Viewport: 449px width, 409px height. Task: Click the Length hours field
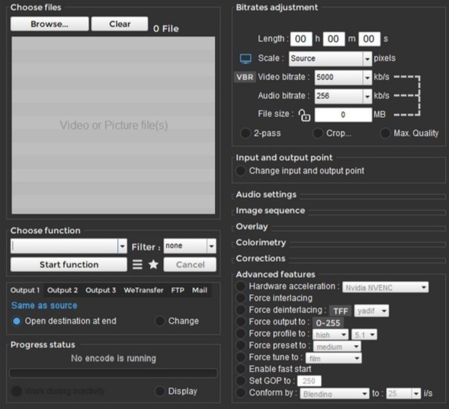(301, 39)
